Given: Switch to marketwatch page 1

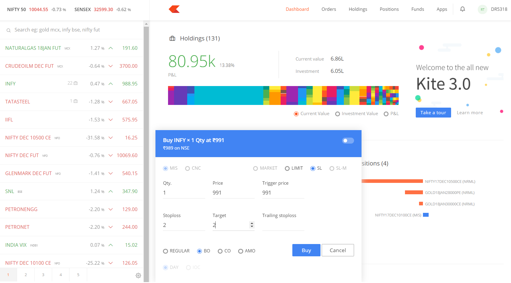Looking at the screenshot, I should coord(8,275).
